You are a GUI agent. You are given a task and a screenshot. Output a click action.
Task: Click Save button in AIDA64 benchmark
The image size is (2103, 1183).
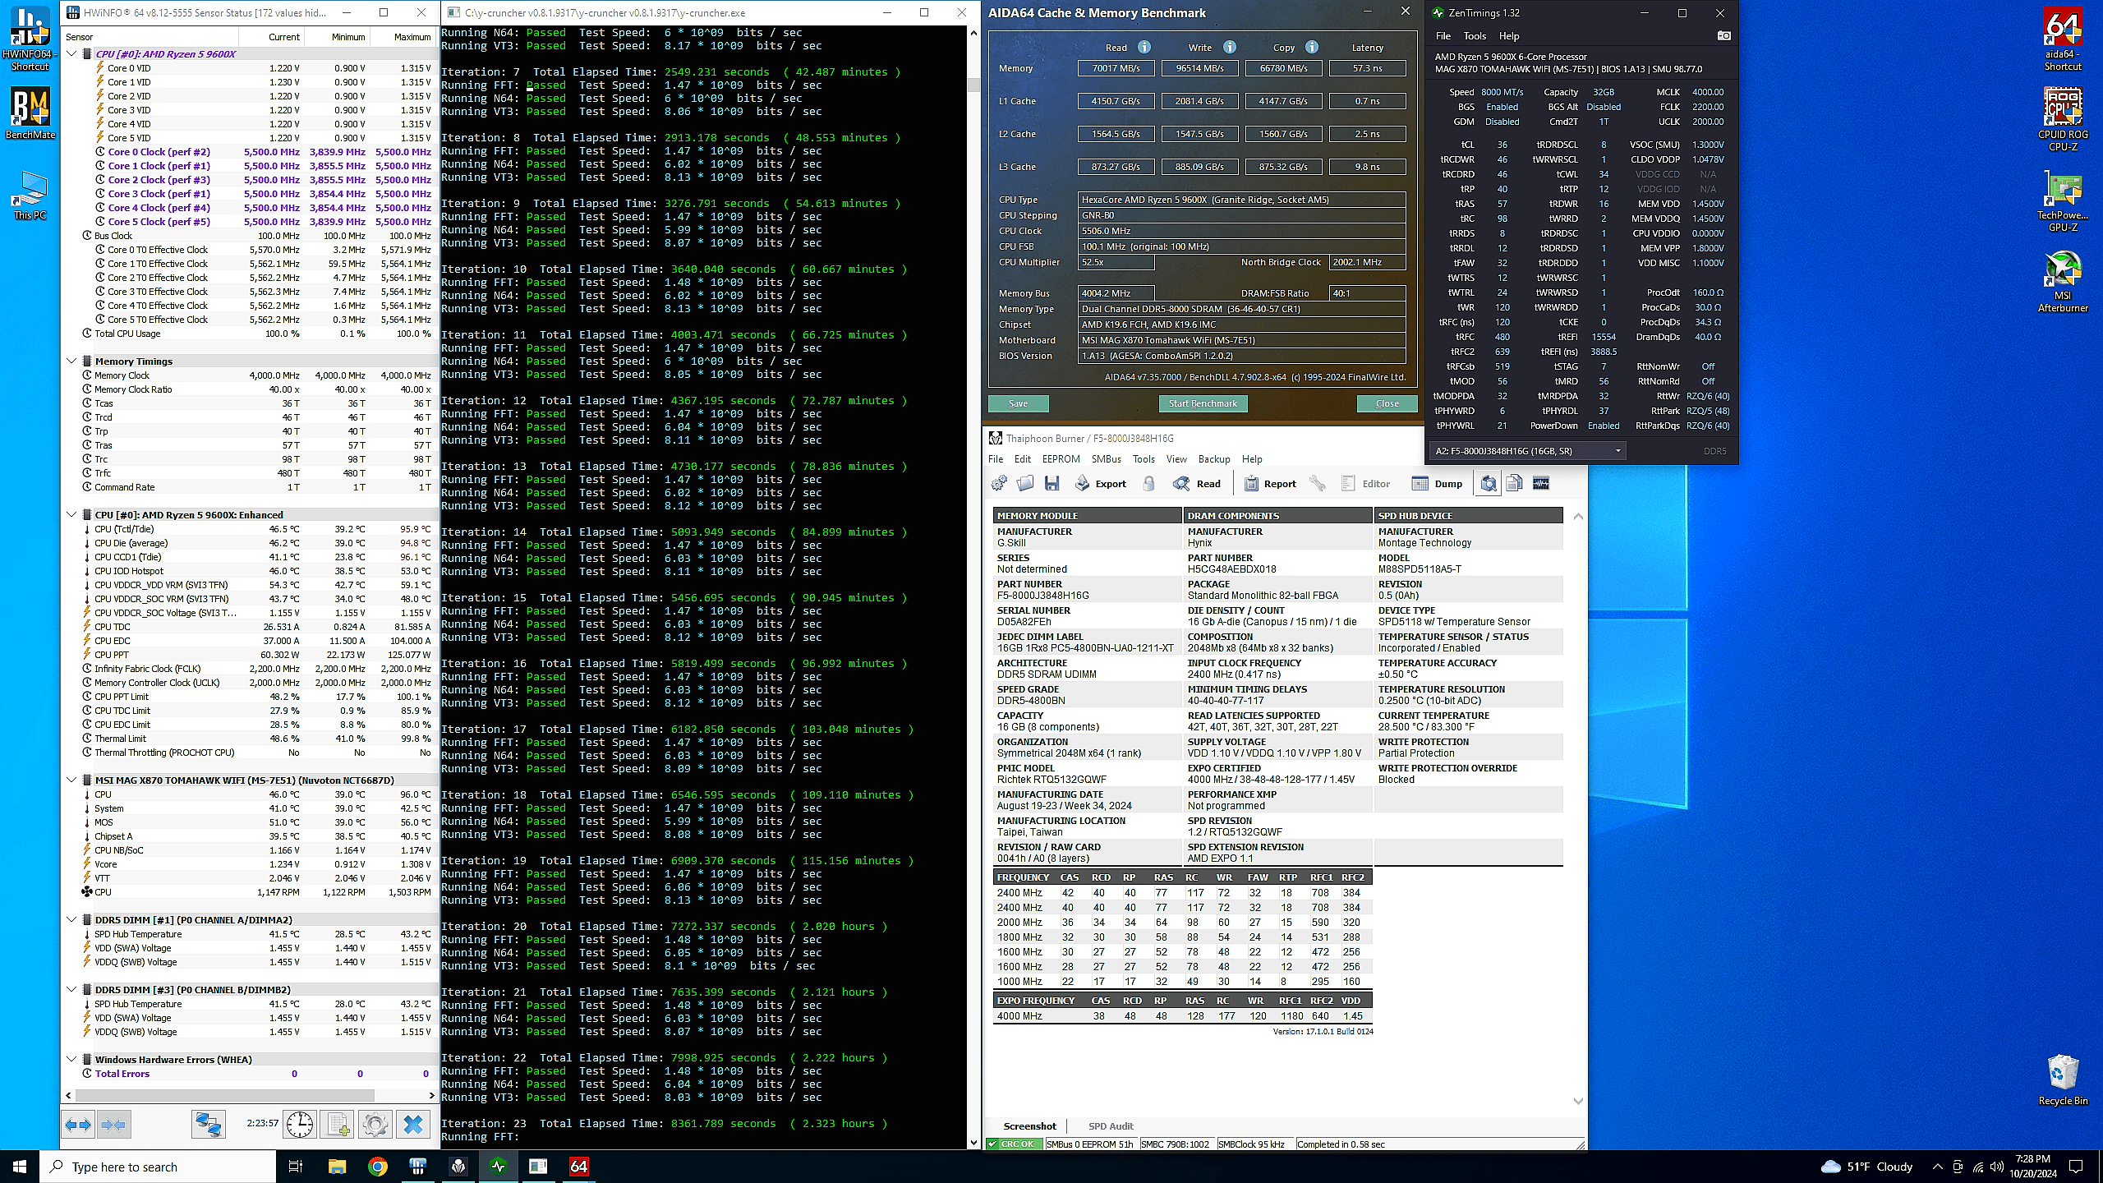[1018, 403]
